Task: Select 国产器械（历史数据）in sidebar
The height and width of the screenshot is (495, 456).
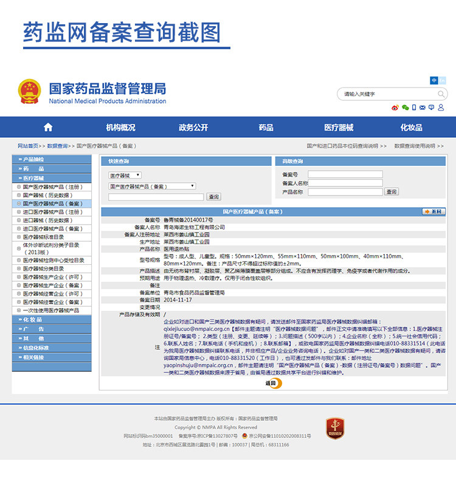Action: (52, 196)
